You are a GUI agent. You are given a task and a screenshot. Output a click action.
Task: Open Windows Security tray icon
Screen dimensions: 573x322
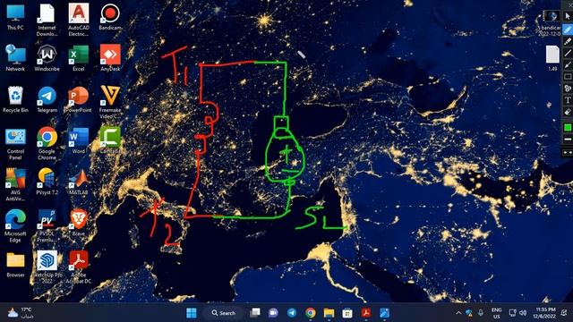pos(469,313)
